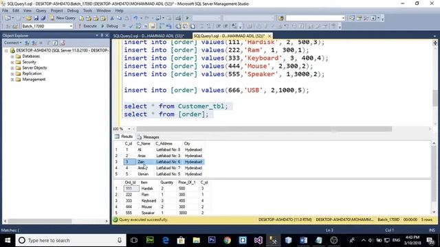
Task: Open Photoshop from the taskbar
Action: pos(212,240)
